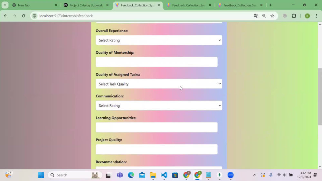Switch to the New Tab browser tab
The width and height of the screenshot is (322, 181).
tap(34, 5)
